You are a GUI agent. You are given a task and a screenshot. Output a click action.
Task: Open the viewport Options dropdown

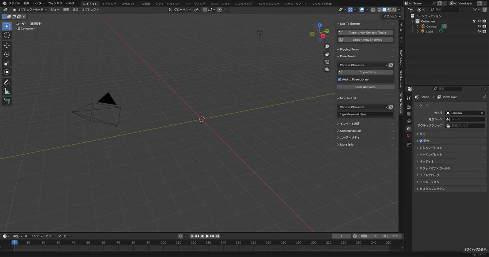391,16
